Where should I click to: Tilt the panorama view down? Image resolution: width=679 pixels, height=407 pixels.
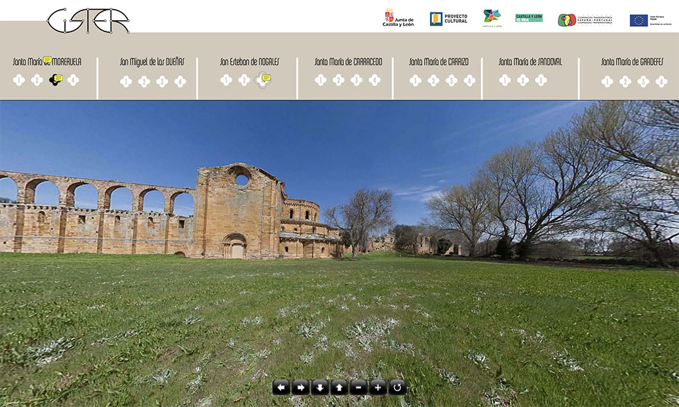pos(320,387)
